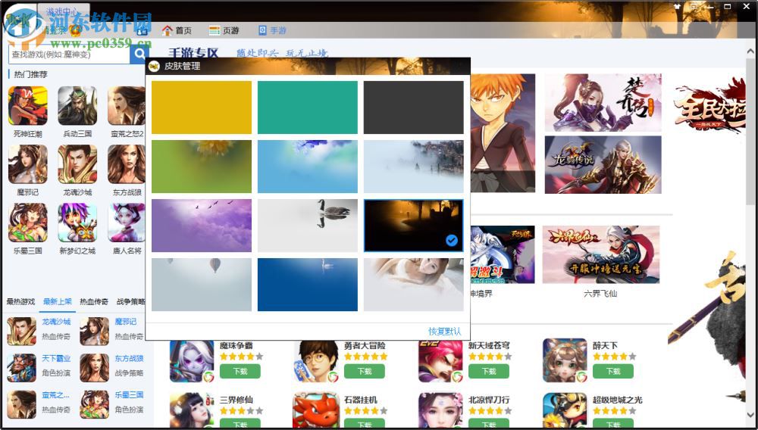758x430 pixels.
Task: Click 恢复默认 to restore default skin
Action: [x=445, y=332]
